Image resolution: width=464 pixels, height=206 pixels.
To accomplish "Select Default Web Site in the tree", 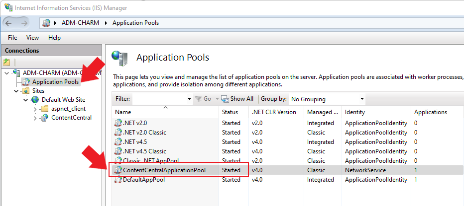I will tap(63, 100).
